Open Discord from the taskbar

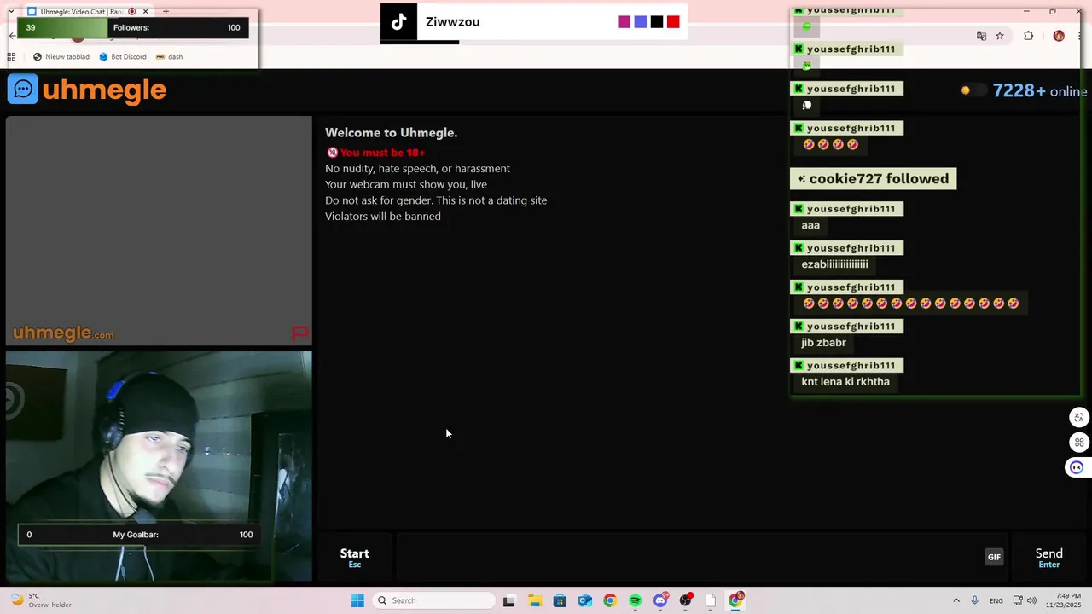[660, 600]
